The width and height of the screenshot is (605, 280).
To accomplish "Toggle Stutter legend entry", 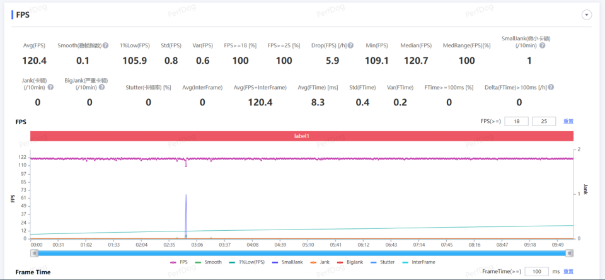I will [x=382, y=262].
